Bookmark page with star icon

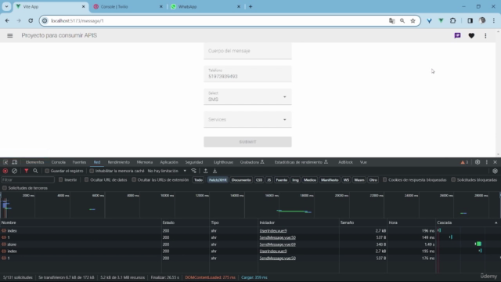[x=413, y=21]
